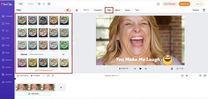Image resolution: width=208 pixels, height=99 pixels.
Task: Select the None filter thumbnail
Action: point(22,20)
